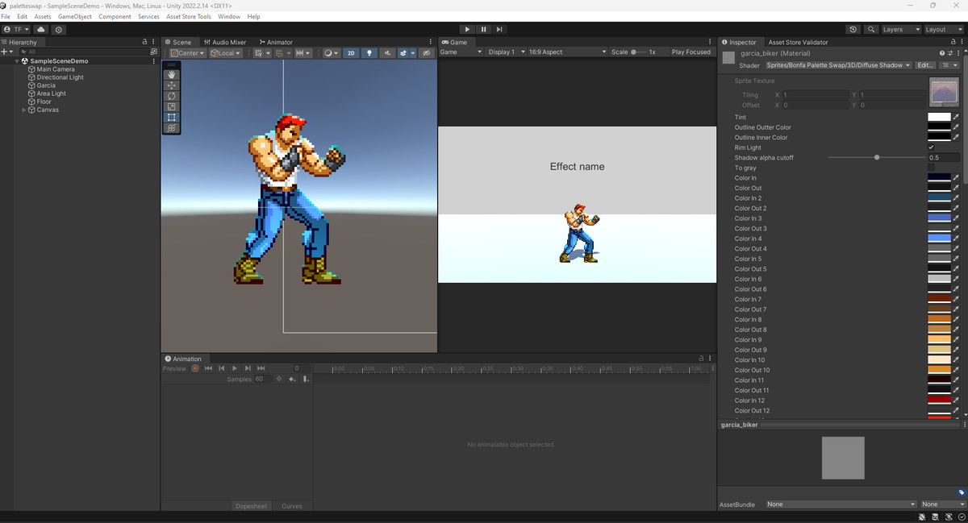Viewport: 968px width, 523px height.
Task: Go to first keyframe in Animation
Action: (208, 368)
